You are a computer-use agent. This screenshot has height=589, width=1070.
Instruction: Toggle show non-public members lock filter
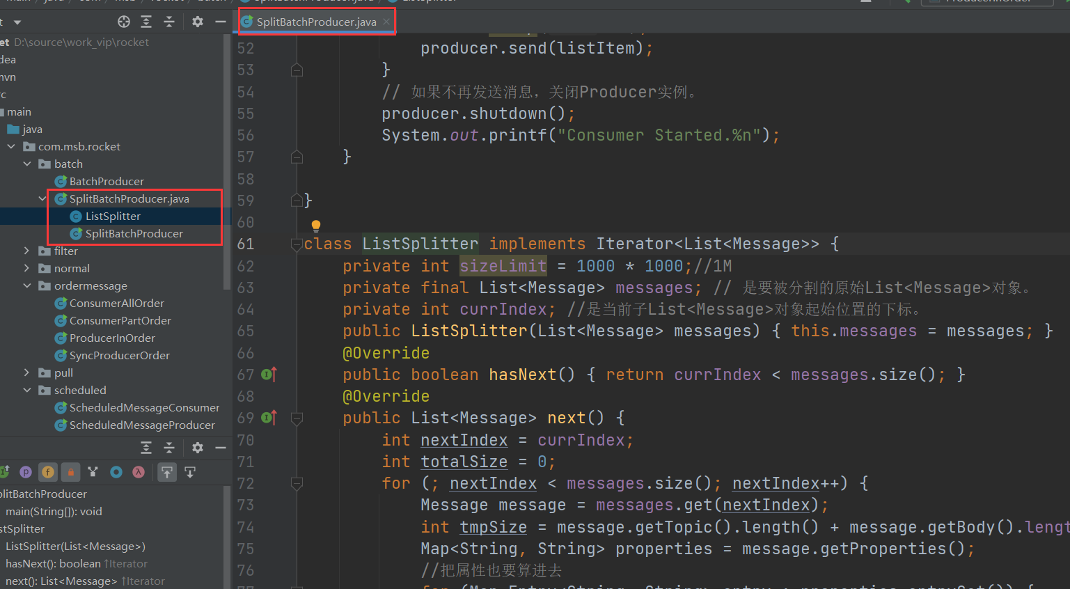point(70,472)
